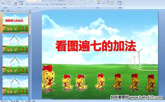Image resolution: width=165 pixels, height=102 pixels.
Task: Select slide 1 thumbnail with red title
Action: point(15,22)
